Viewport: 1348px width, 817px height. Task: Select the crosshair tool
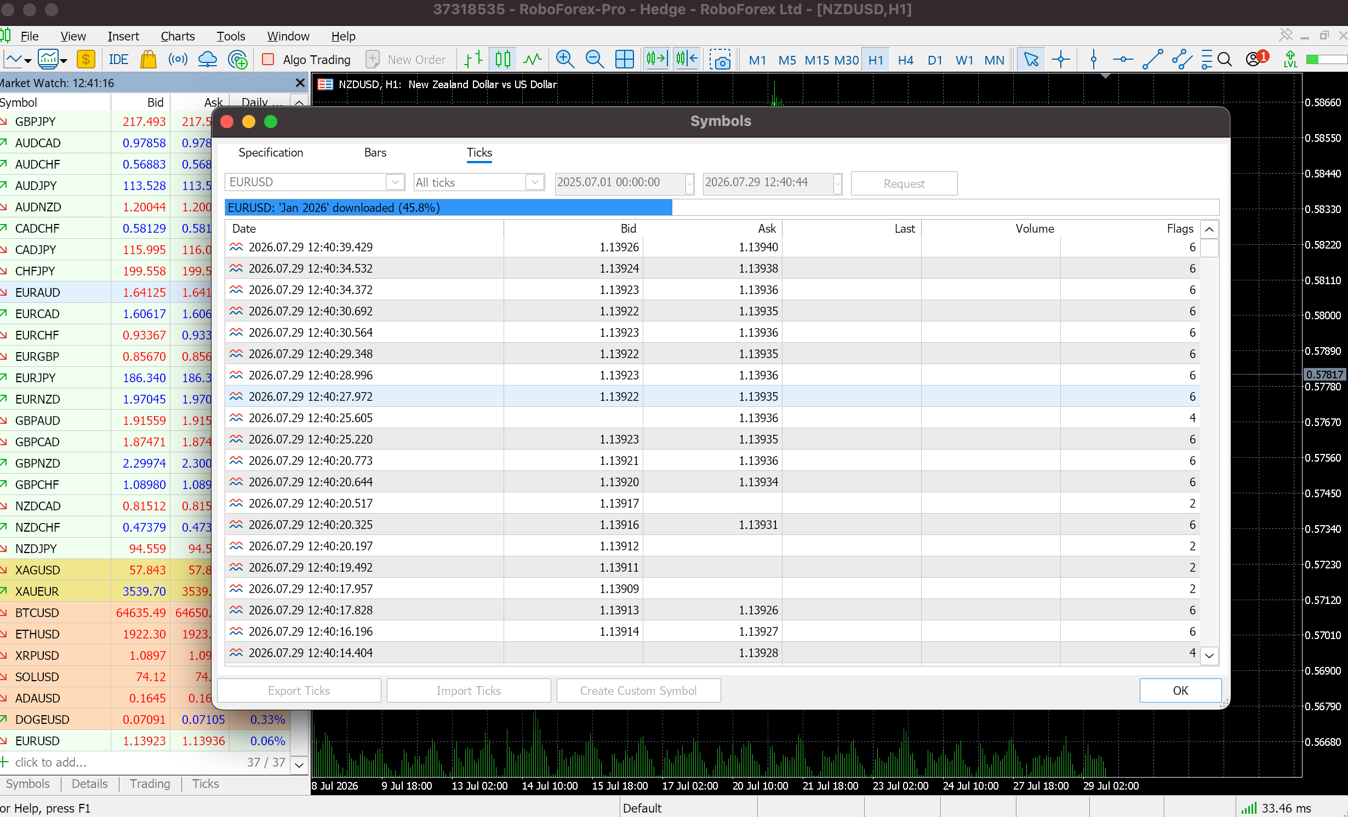click(1061, 59)
